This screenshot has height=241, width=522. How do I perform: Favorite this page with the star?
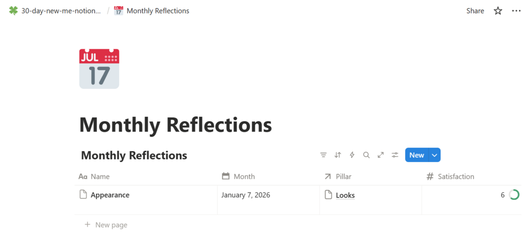[498, 11]
